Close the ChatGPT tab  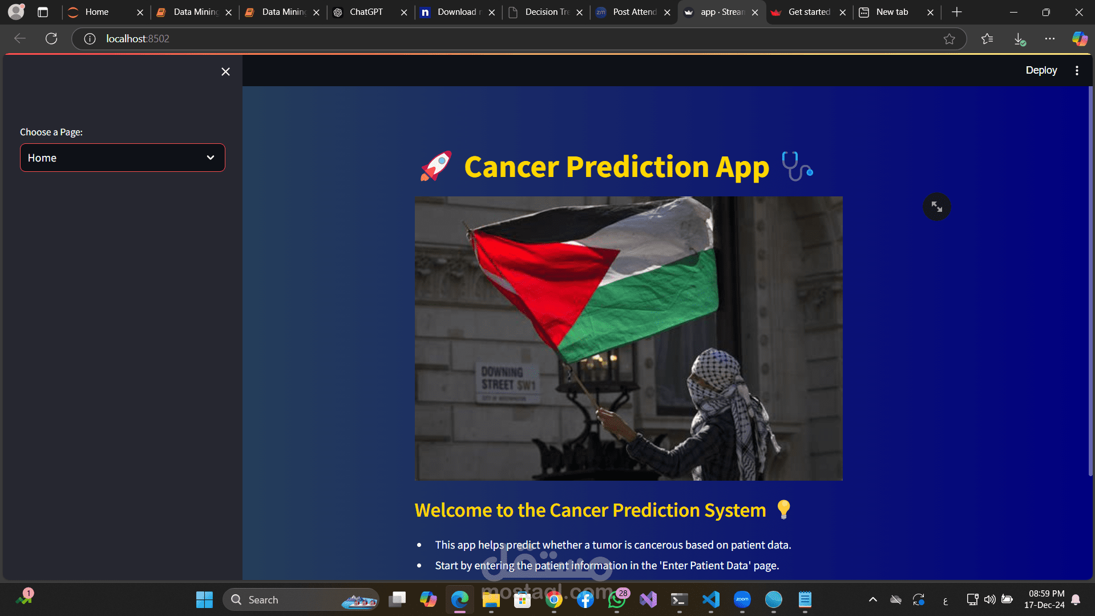[x=404, y=13]
